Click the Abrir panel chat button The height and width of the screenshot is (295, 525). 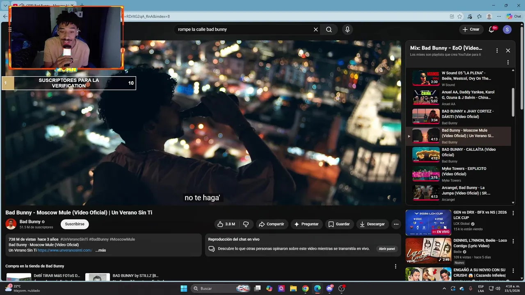pyautogui.click(x=387, y=249)
